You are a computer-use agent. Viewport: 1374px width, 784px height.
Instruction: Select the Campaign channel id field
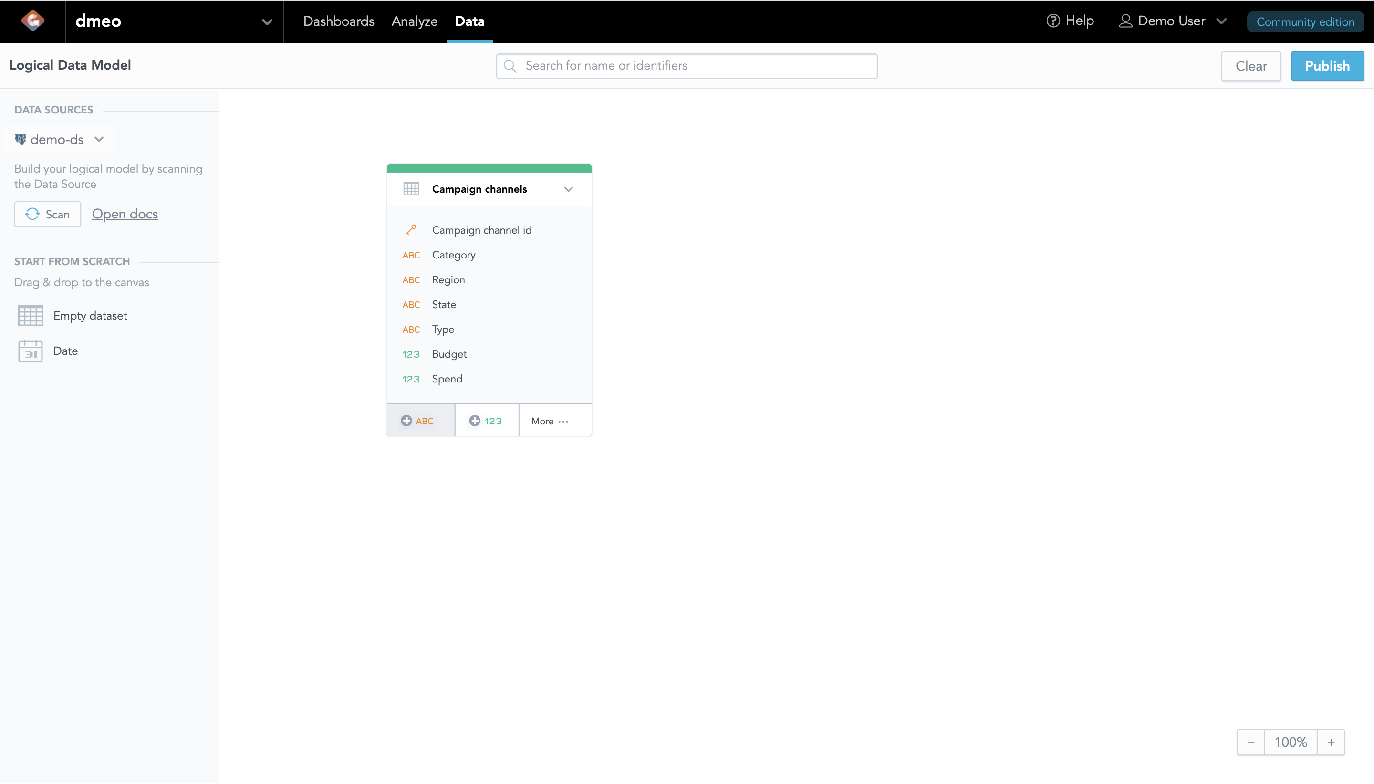[x=481, y=230]
